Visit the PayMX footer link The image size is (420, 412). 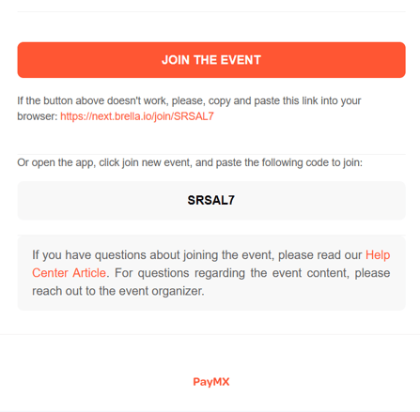[211, 382]
